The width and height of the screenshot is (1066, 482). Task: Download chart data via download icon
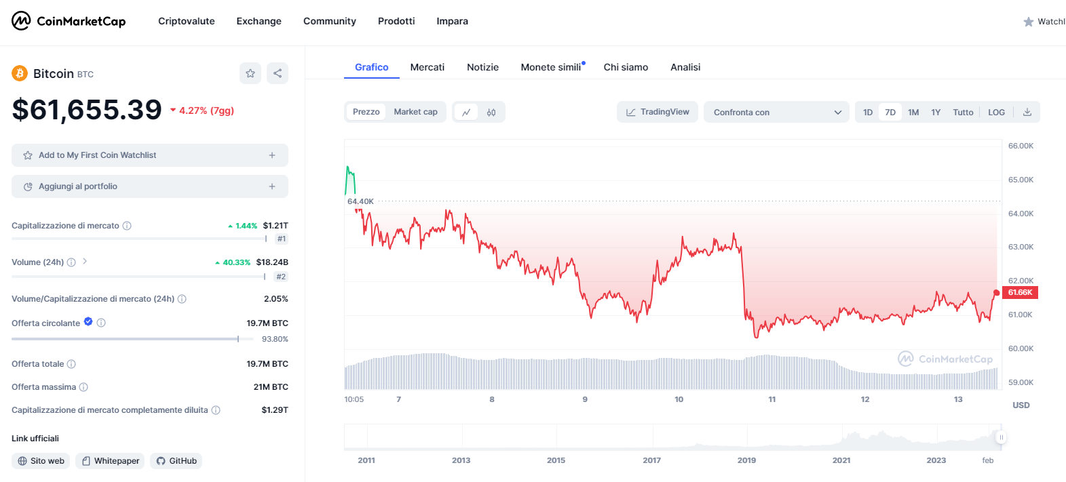click(1027, 113)
